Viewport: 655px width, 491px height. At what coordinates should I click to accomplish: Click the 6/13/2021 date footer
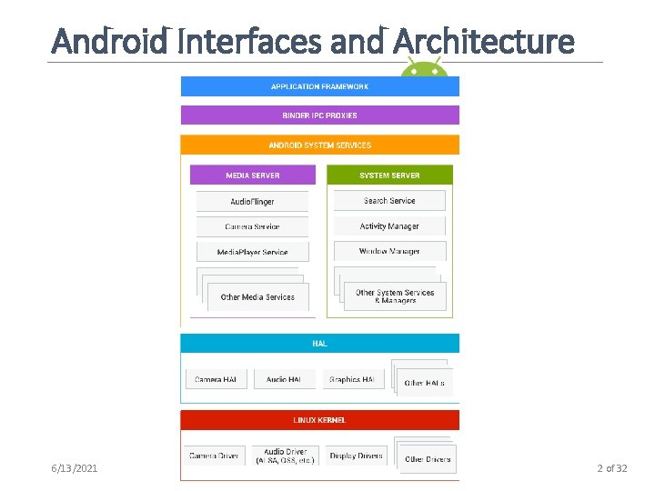pos(75,468)
